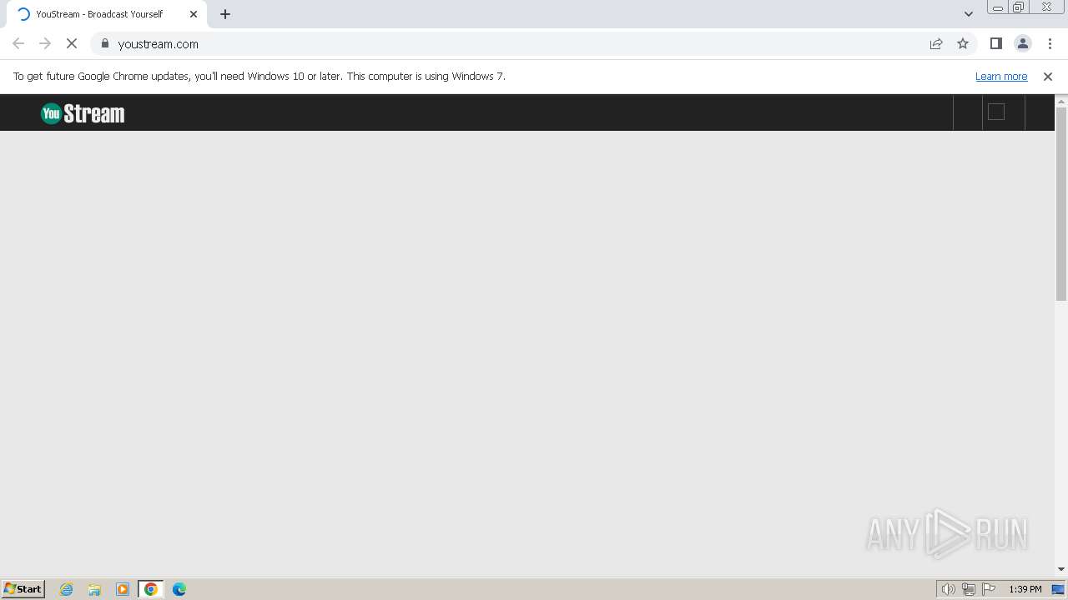The image size is (1068, 600).
Task: Bookmark this tab with star icon
Action: 963,43
